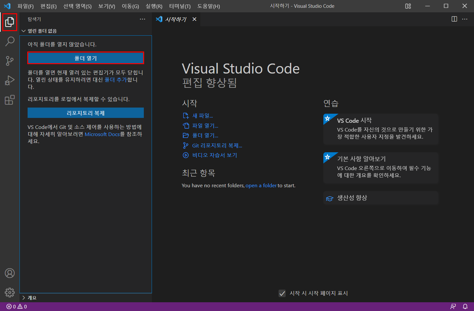Click the 비디오 자습서 보기 link
Image resolution: width=474 pixels, height=311 pixels.
pos(210,155)
